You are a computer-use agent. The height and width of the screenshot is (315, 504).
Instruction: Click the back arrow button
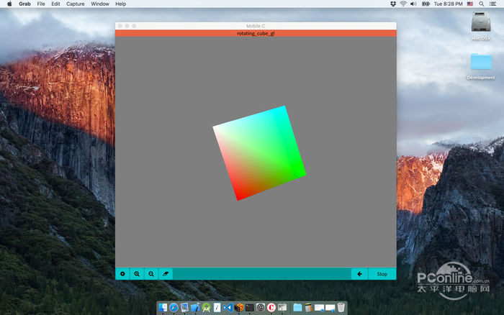[x=359, y=274]
